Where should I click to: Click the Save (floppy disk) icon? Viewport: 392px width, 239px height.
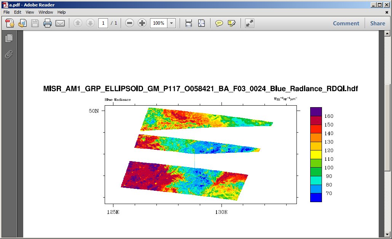point(35,23)
